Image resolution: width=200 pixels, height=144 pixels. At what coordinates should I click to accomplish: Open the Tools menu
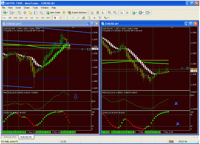35,8
